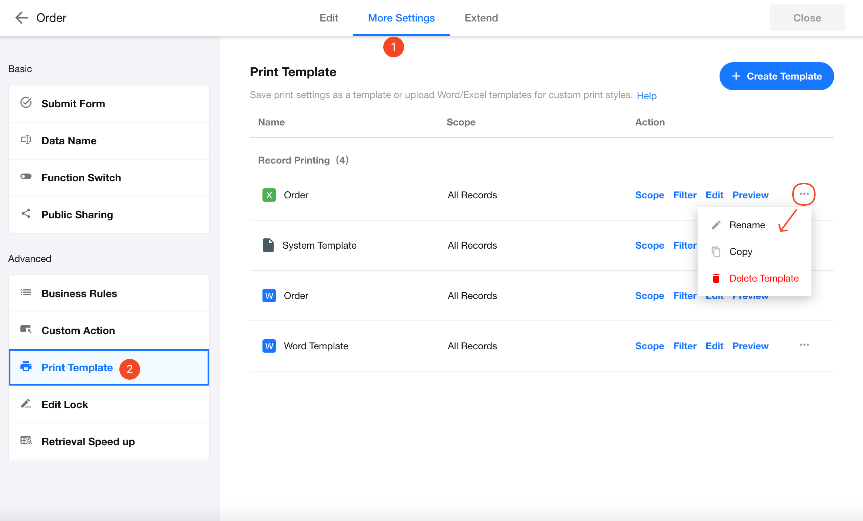Click the System Template file icon

click(268, 245)
